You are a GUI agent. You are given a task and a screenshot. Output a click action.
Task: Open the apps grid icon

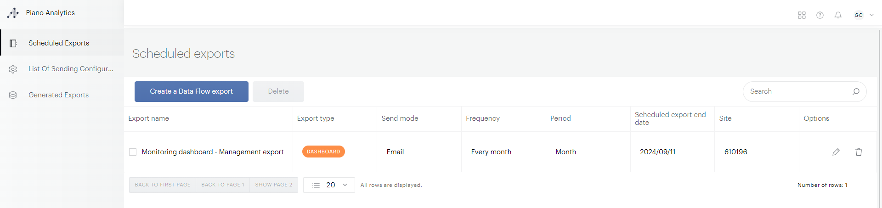coord(802,15)
